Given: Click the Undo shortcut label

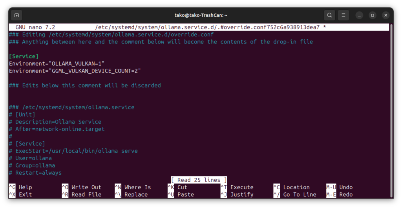Looking at the screenshot, I should click(346, 187).
